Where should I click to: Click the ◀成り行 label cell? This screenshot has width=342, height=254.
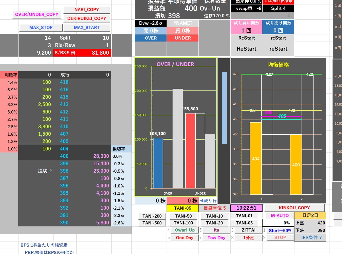coord(208,201)
